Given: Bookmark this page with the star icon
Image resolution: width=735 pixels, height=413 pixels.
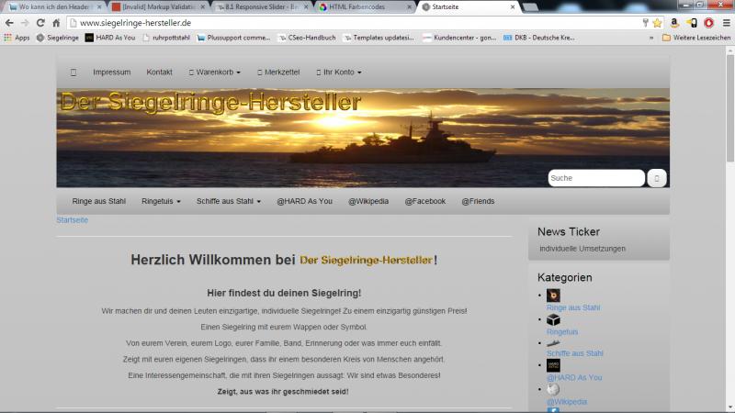Looking at the screenshot, I should (x=657, y=22).
